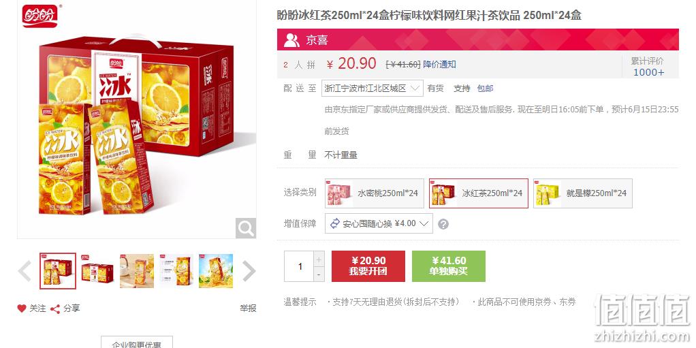This screenshot has height=348, width=696.
Task: Click the 盼盼 brand logo
Action: [x=40, y=16]
